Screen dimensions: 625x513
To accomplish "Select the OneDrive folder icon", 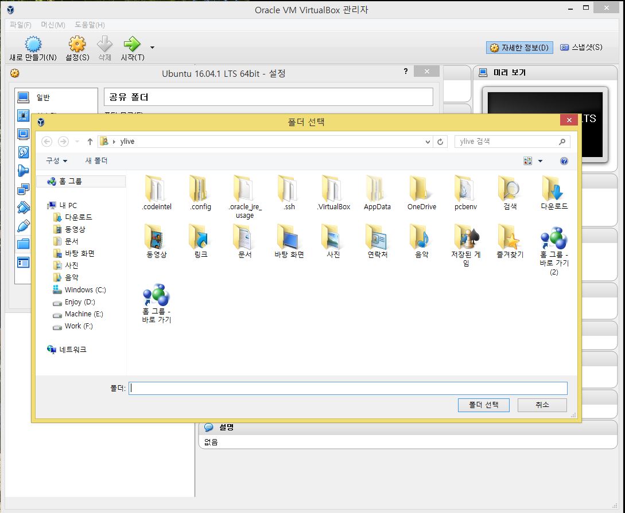I will (x=421, y=188).
